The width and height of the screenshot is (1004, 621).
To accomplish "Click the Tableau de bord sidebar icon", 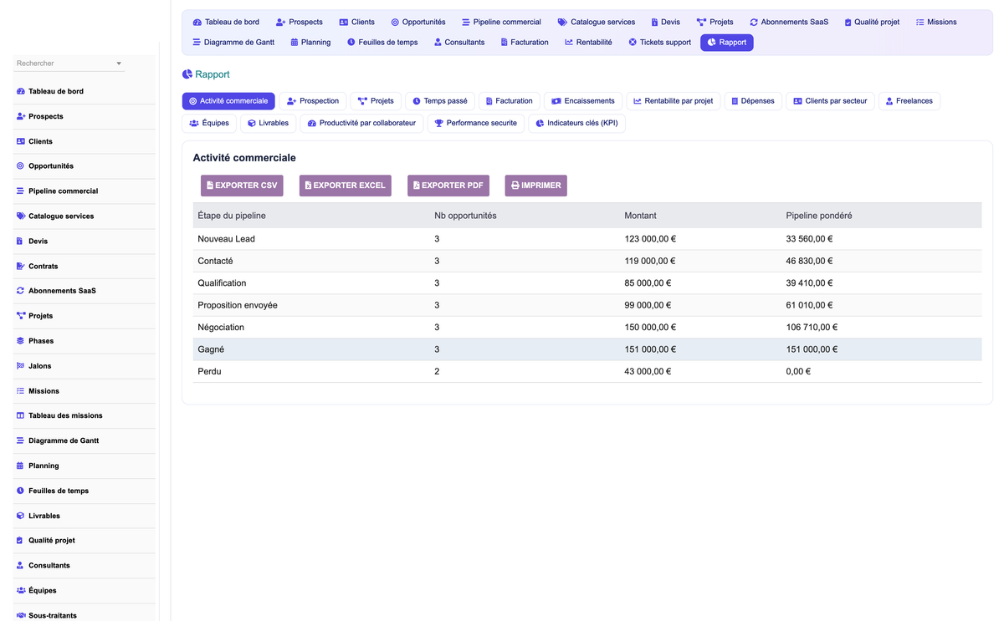I will click(x=20, y=91).
